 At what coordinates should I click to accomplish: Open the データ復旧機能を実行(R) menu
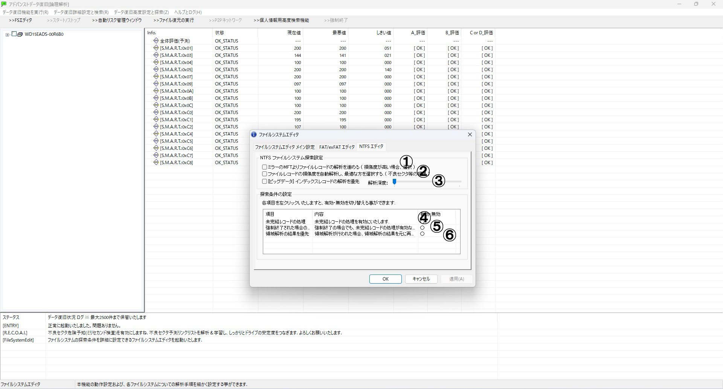[x=26, y=12]
